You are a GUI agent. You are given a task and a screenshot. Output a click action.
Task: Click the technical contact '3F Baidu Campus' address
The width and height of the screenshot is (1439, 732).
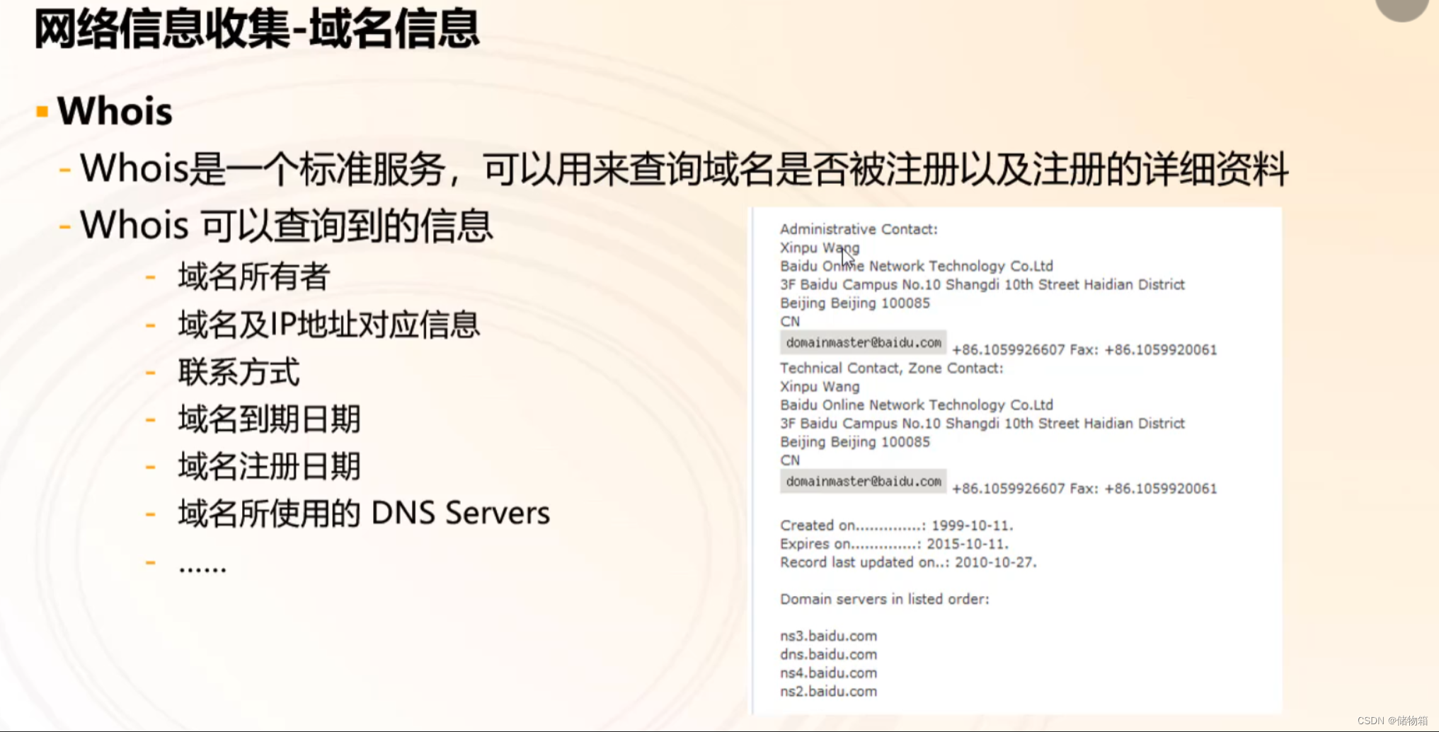point(982,423)
